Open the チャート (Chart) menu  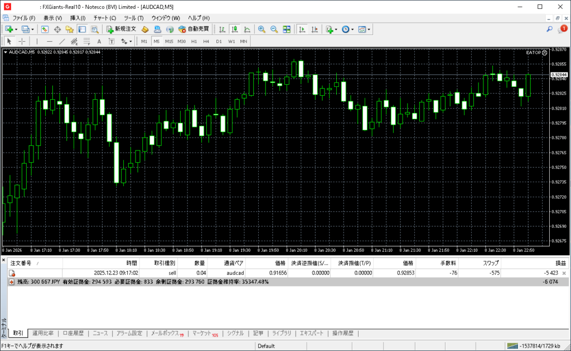104,18
